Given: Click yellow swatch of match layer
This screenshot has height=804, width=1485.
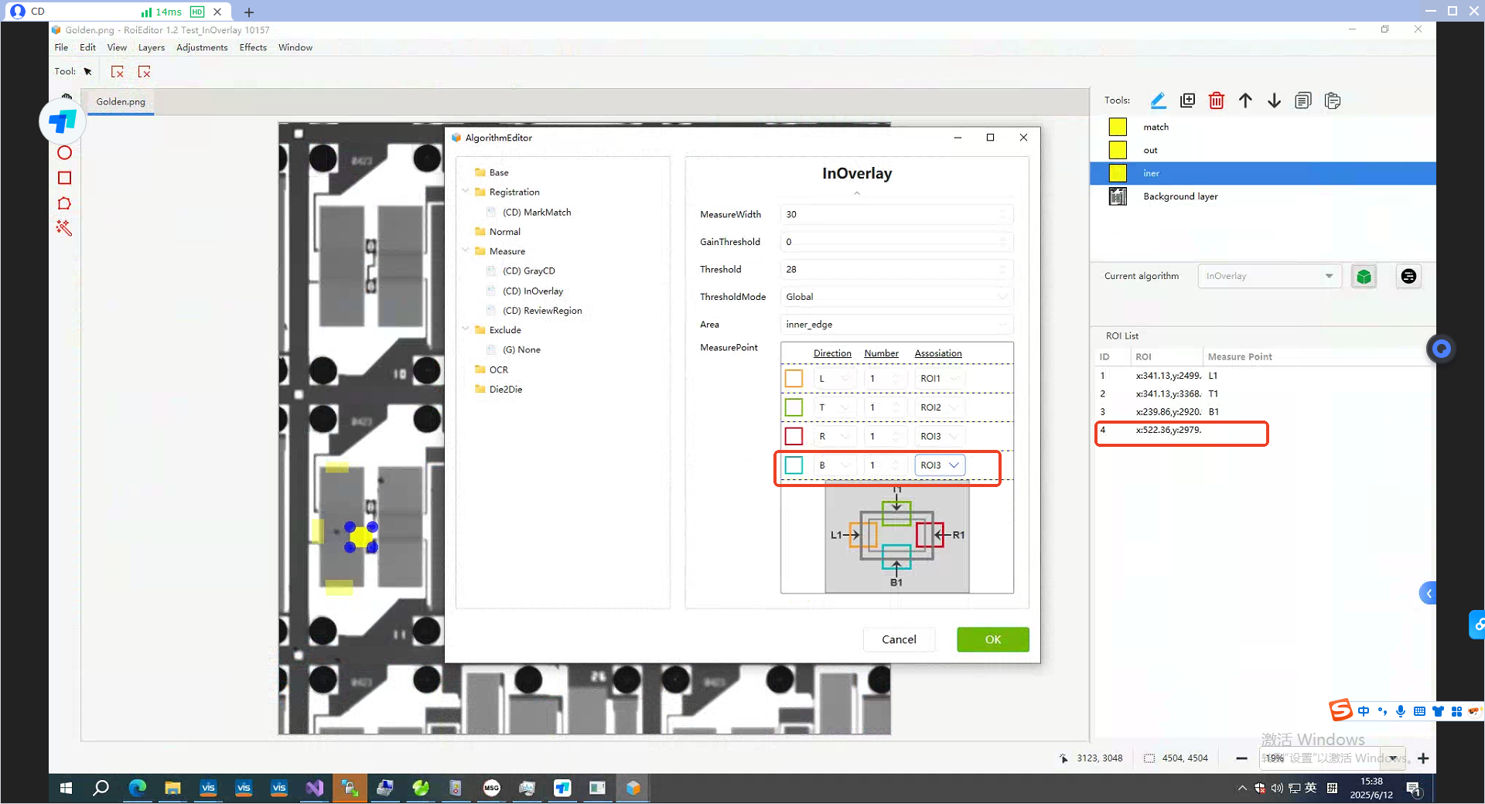Looking at the screenshot, I should point(1118,127).
